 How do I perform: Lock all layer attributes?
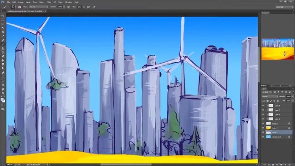coord(277,101)
